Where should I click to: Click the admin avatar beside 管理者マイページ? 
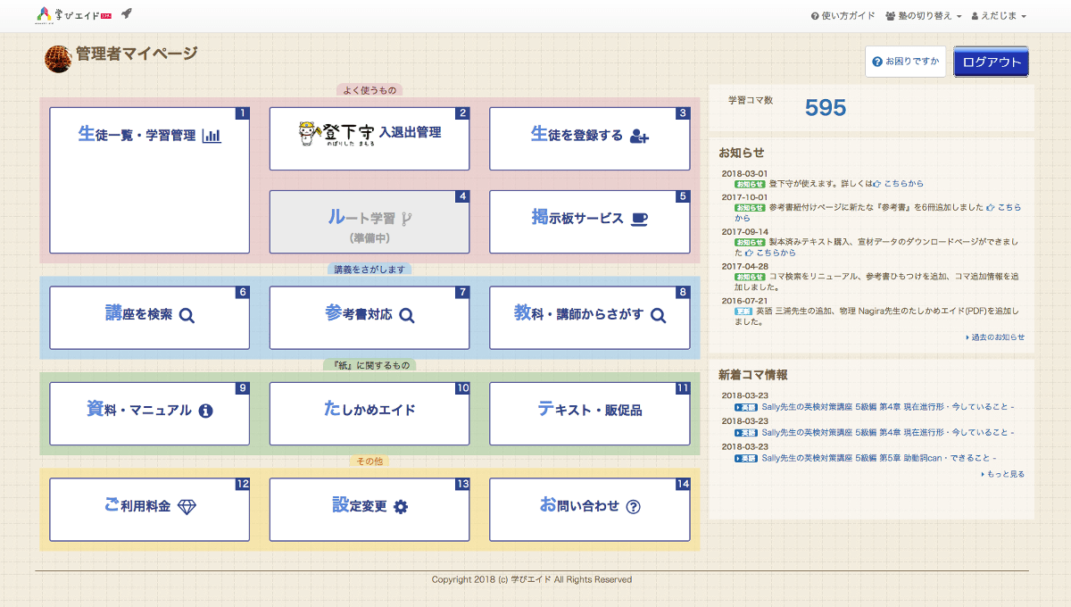click(58, 59)
